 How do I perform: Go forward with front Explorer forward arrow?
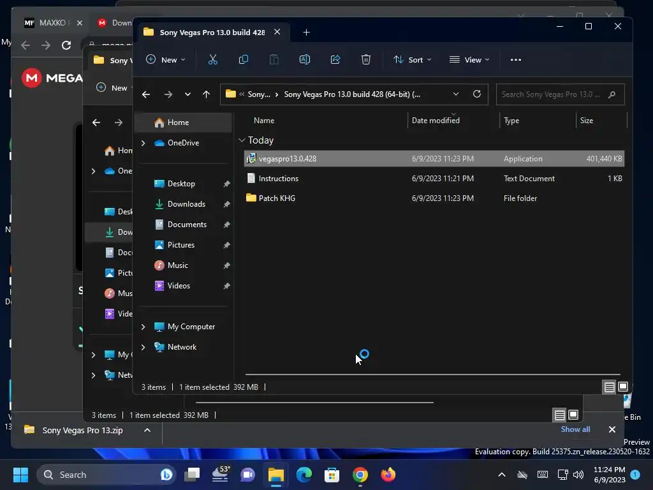tap(168, 94)
